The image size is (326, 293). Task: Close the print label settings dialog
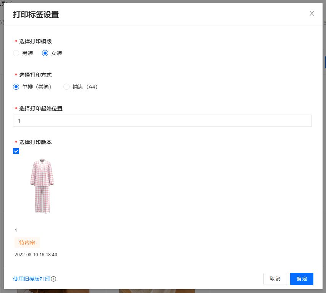pyautogui.click(x=311, y=14)
